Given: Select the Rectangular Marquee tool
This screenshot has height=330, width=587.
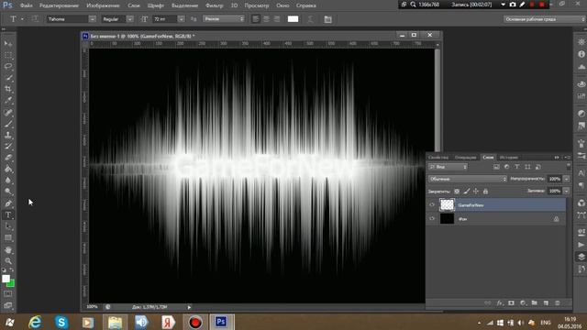Looking at the screenshot, I should point(8,55).
